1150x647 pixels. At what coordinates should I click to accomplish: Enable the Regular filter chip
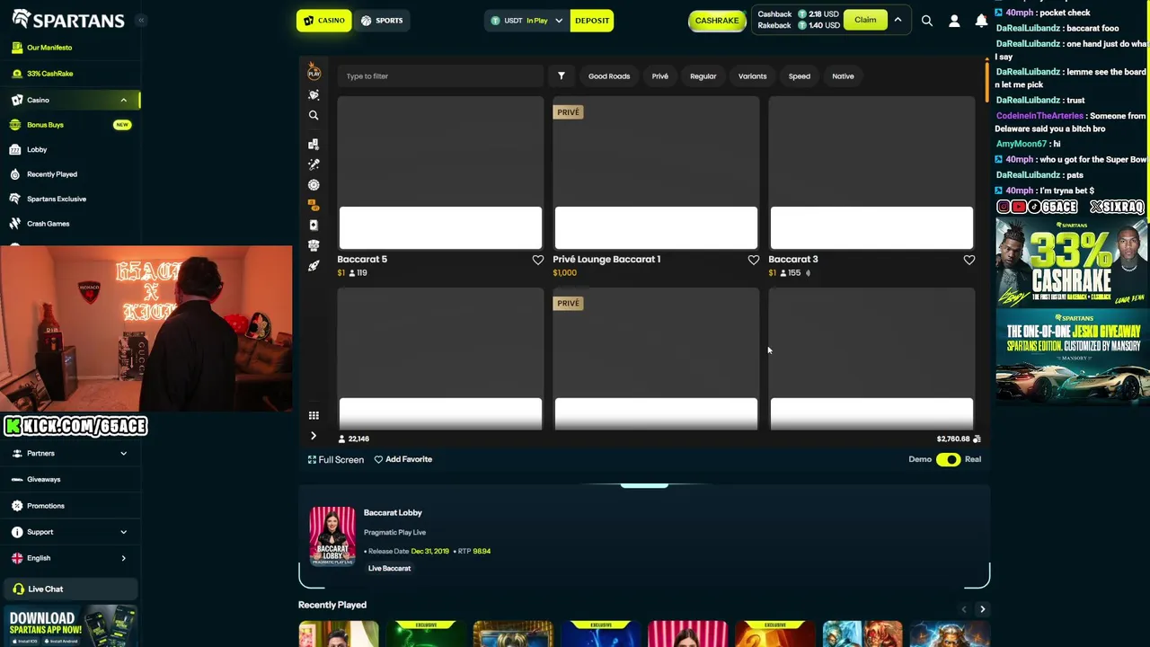tap(703, 76)
